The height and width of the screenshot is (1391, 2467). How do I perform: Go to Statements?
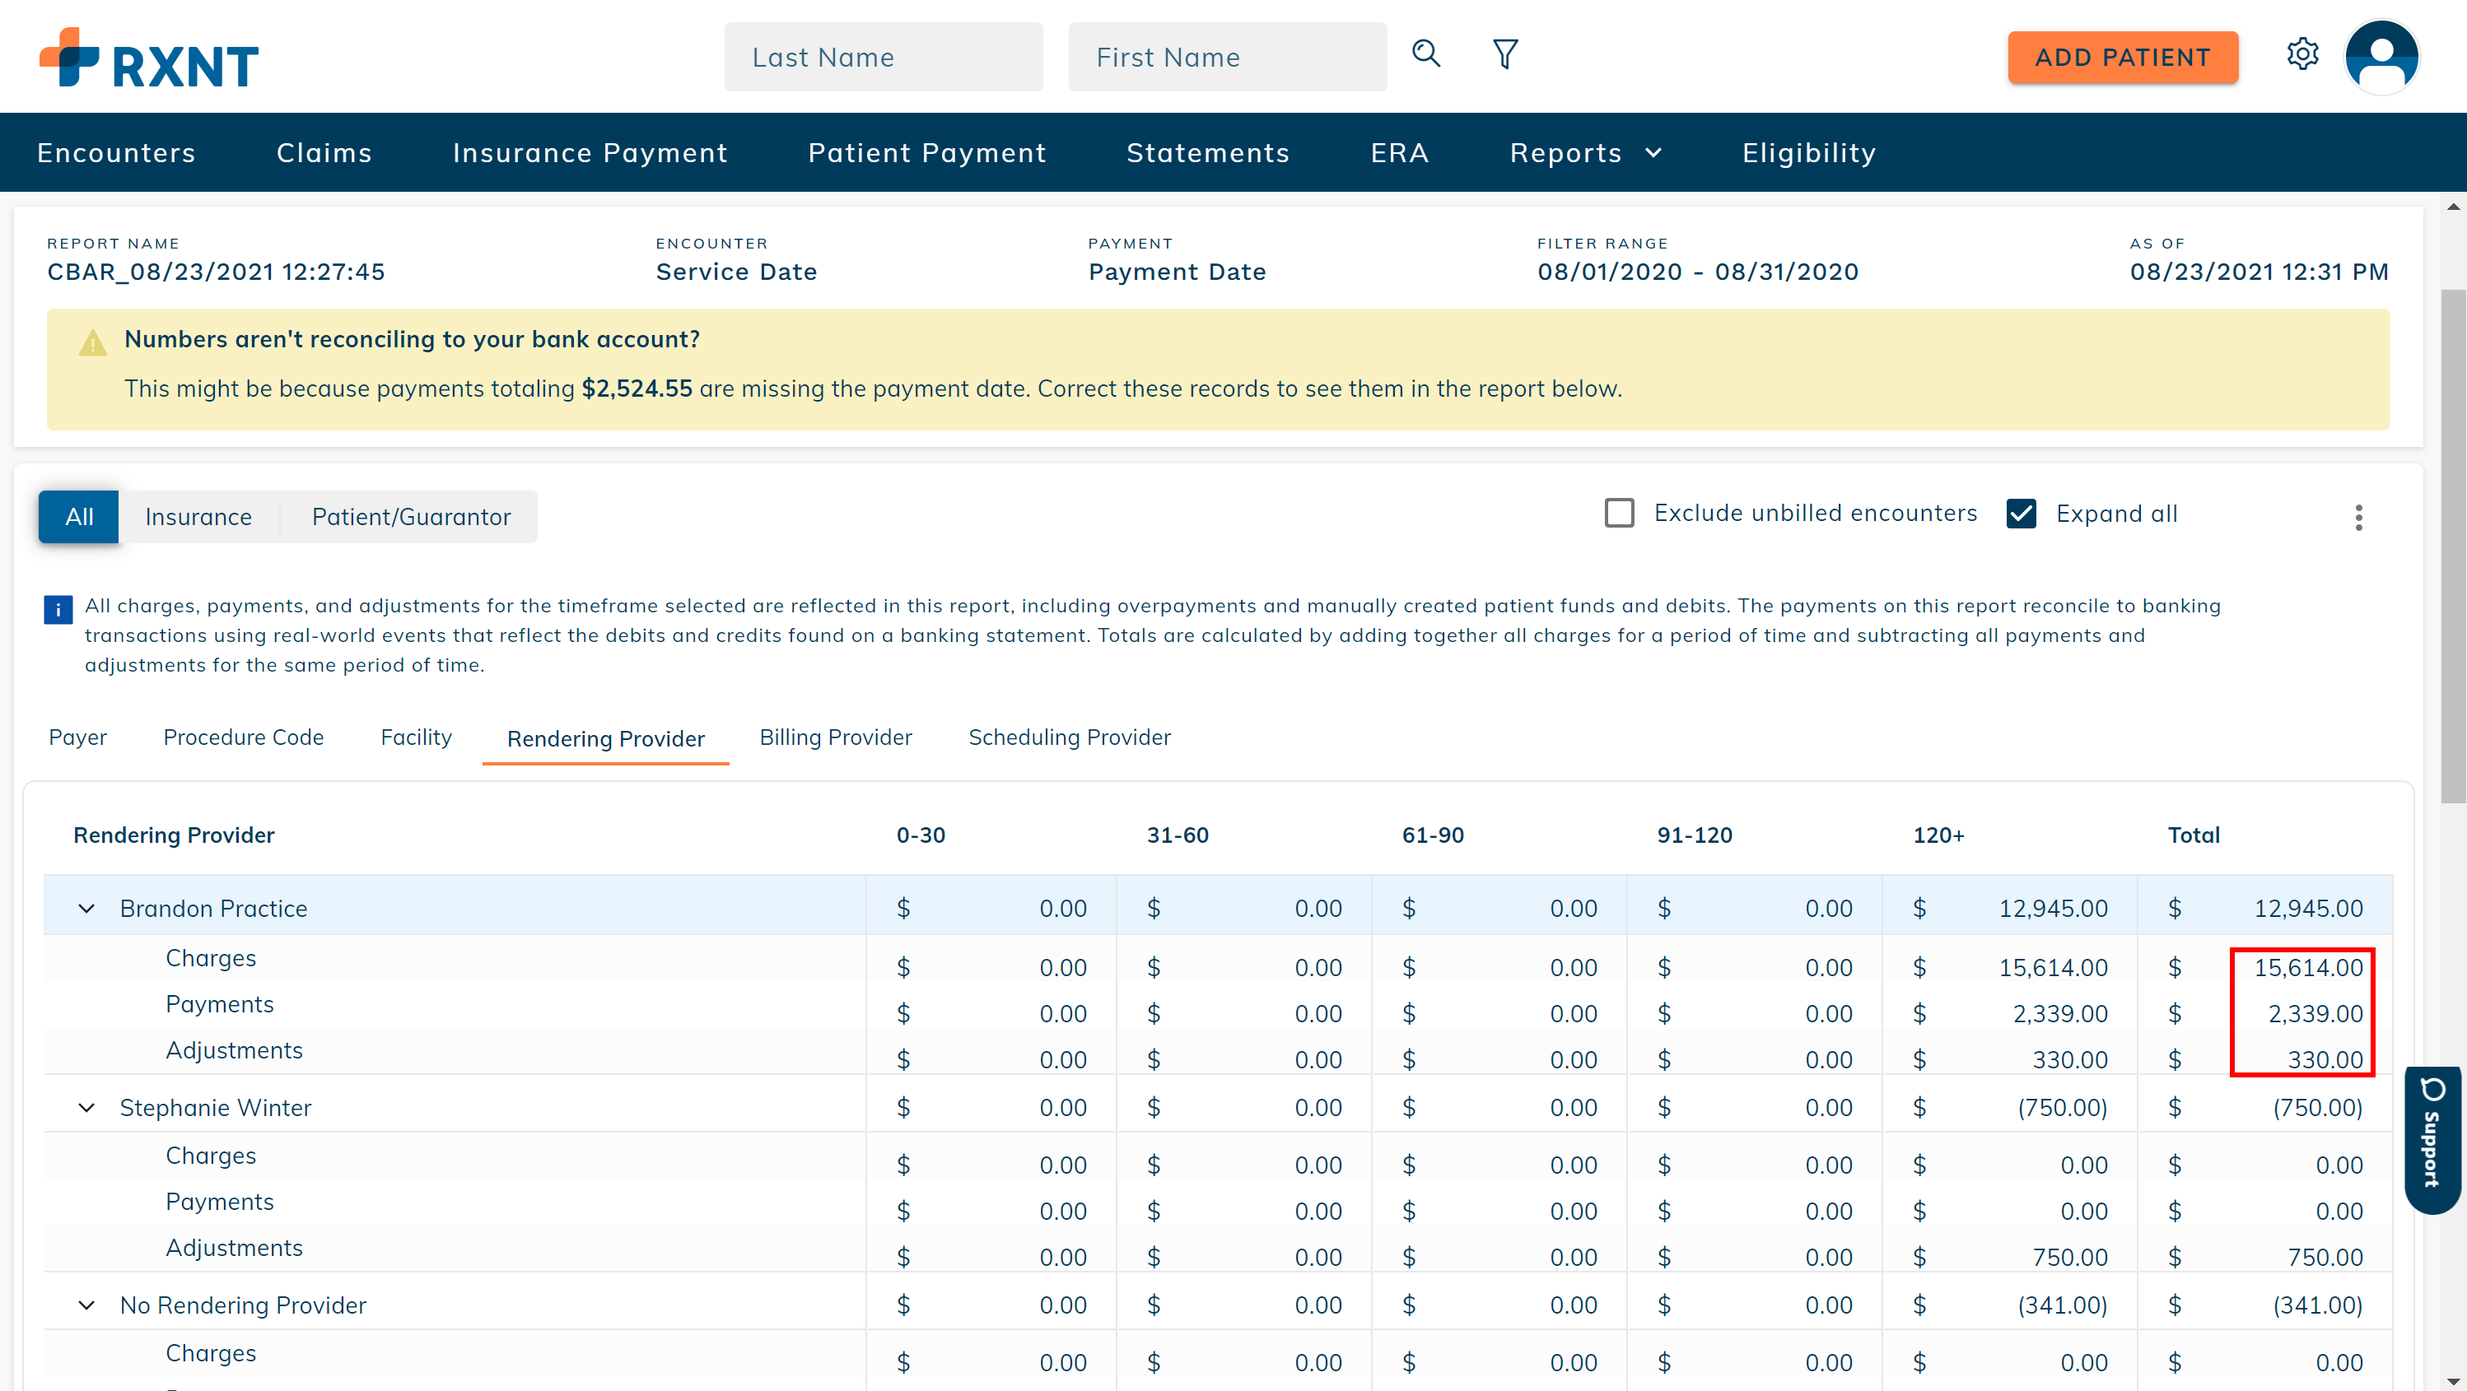(1208, 153)
